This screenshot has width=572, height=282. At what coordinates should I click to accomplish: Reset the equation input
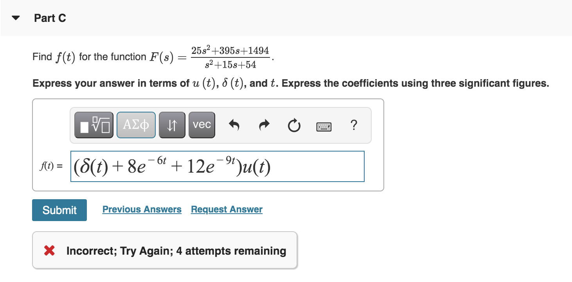(294, 125)
